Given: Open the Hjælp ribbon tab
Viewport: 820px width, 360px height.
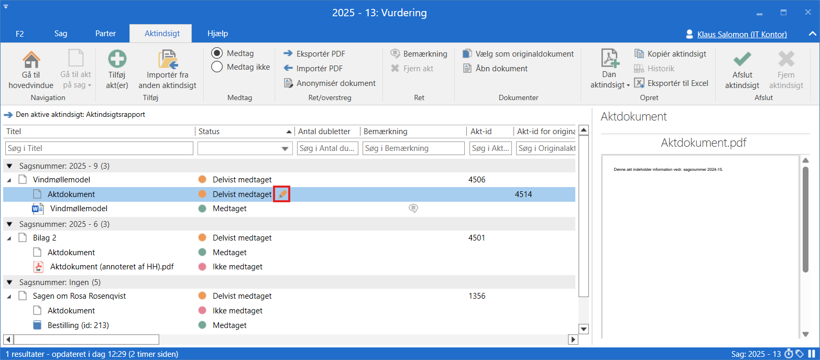Looking at the screenshot, I should pyautogui.click(x=217, y=34).
